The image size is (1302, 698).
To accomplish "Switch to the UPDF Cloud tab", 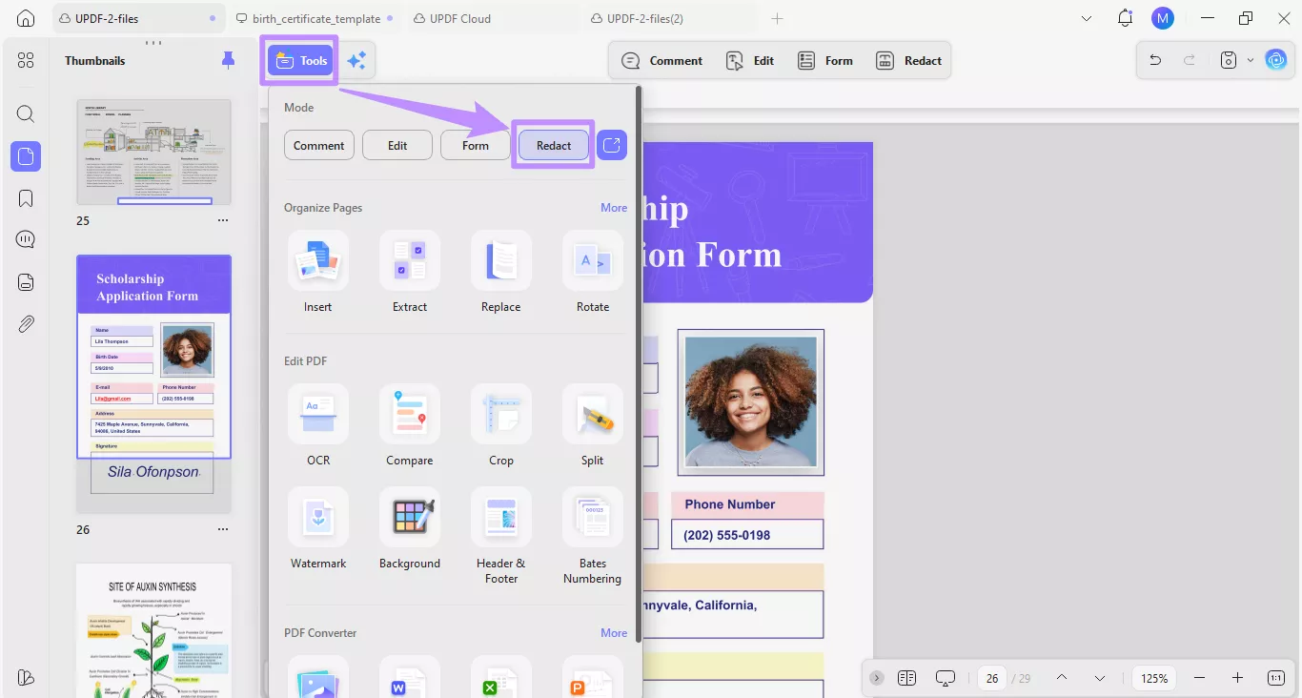I will pos(494,18).
